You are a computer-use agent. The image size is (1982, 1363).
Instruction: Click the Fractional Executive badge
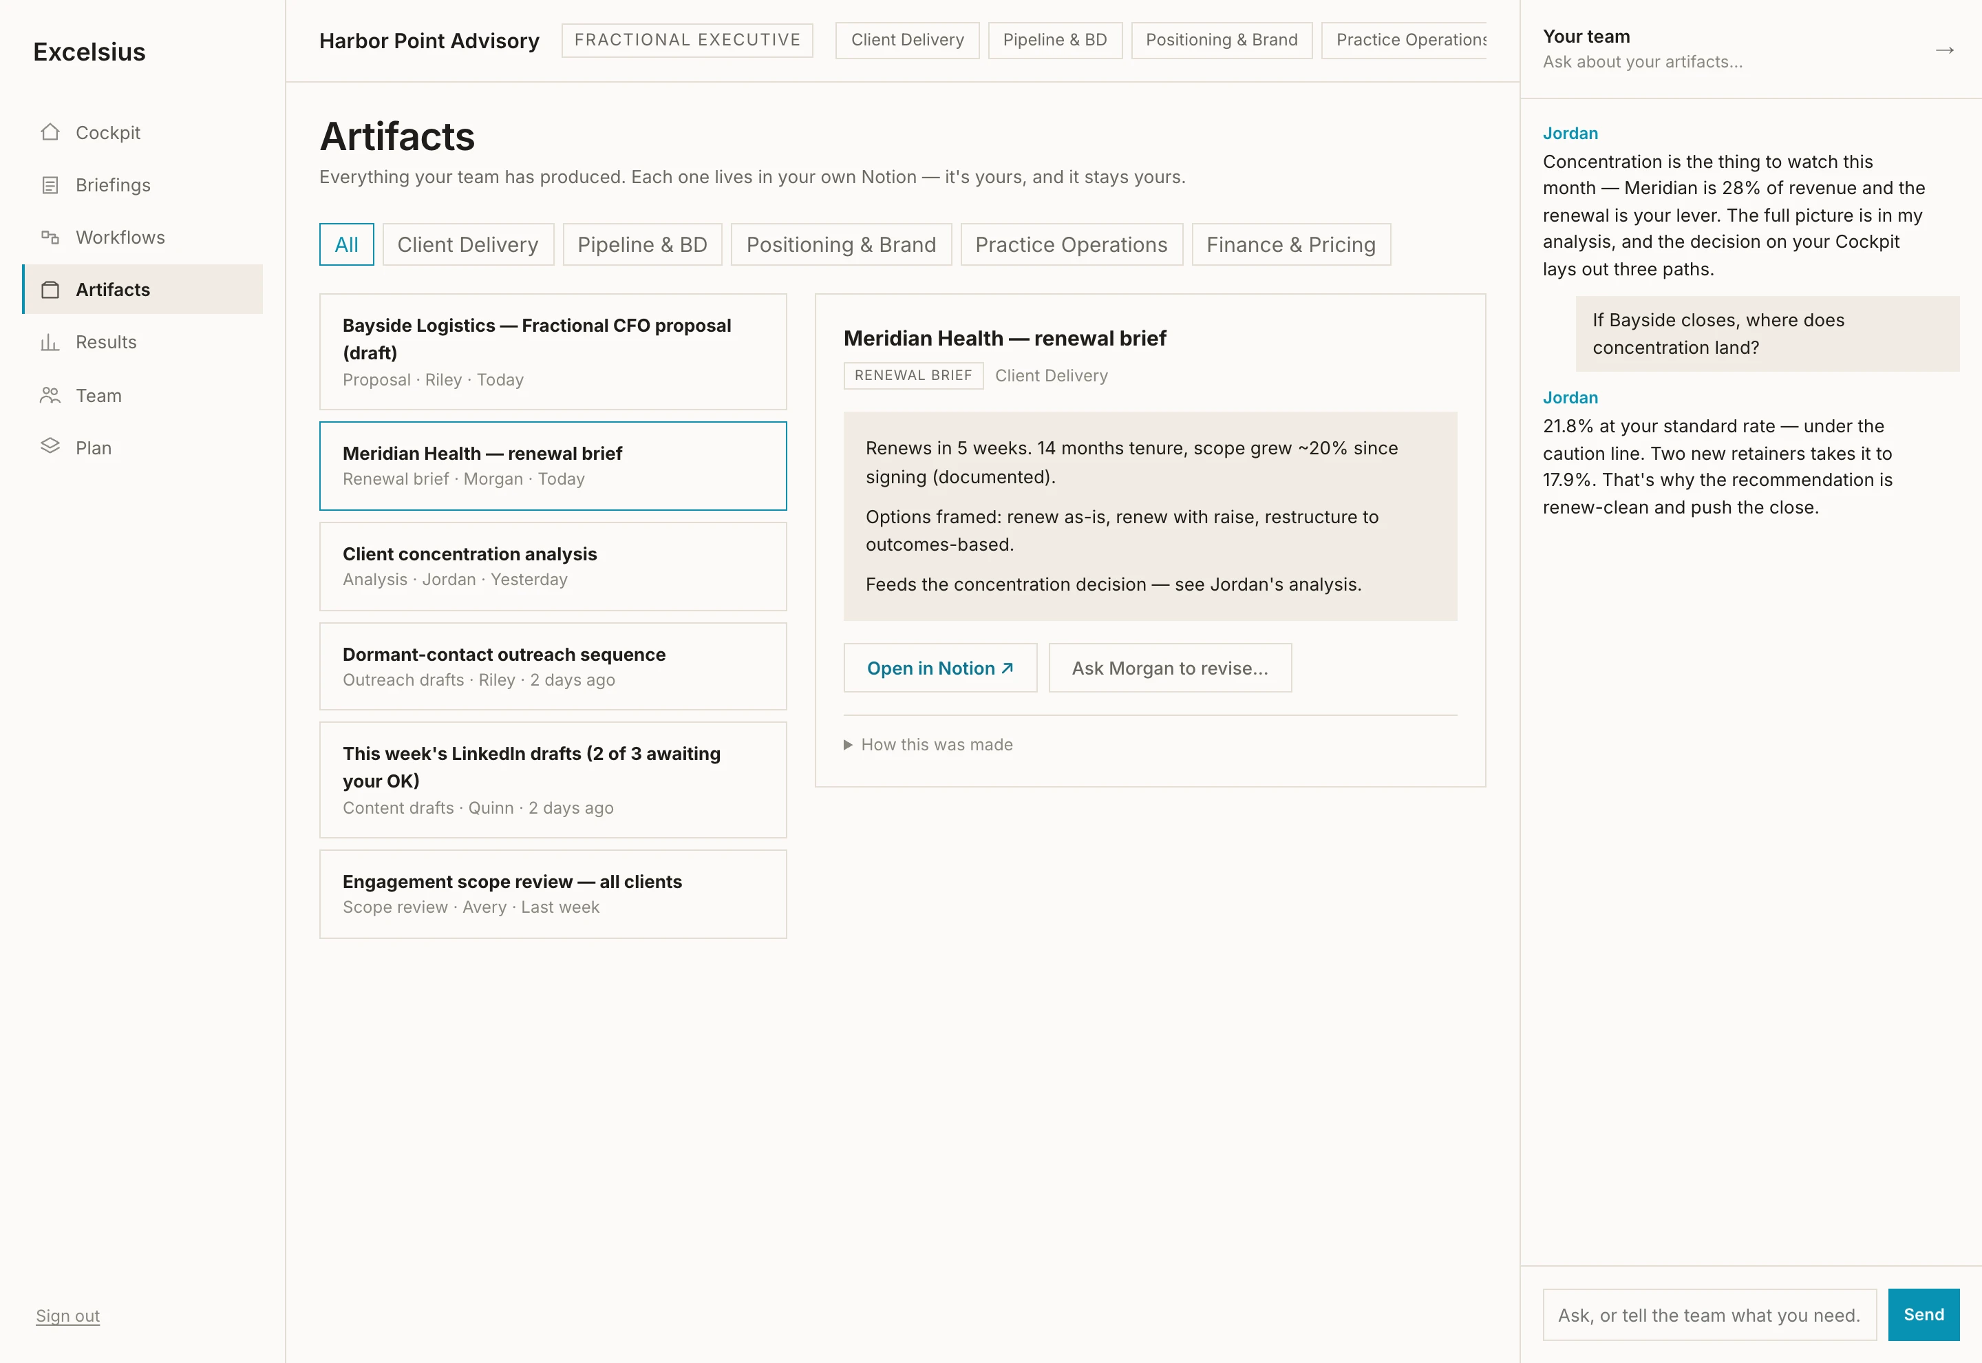tap(687, 40)
